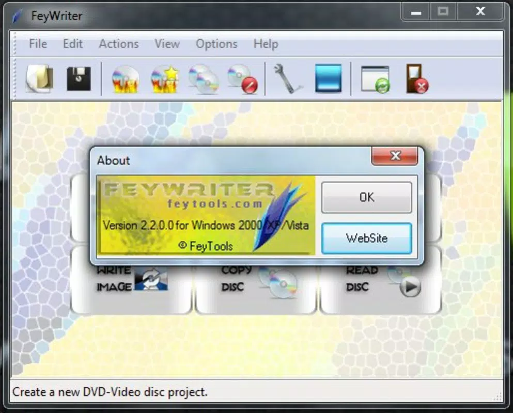Click the feytools.com text in banner

coord(215,204)
